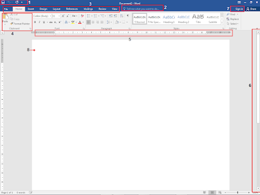Open the Find dropdown arrow
This screenshot has height=195, width=260.
238,14
